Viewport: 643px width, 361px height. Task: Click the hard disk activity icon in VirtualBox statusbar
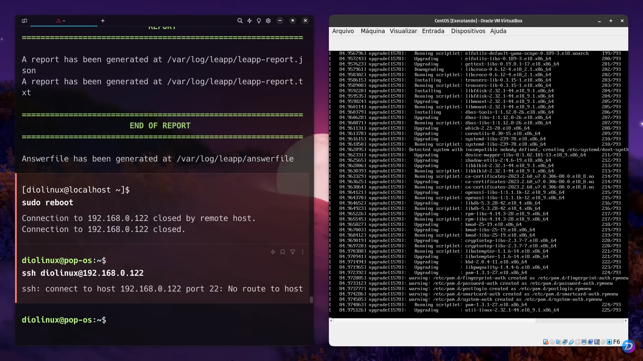click(x=546, y=342)
